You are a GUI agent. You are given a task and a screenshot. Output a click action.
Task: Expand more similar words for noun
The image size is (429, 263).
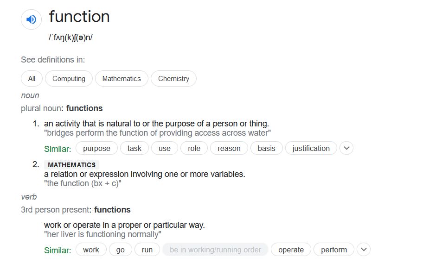[346, 148]
